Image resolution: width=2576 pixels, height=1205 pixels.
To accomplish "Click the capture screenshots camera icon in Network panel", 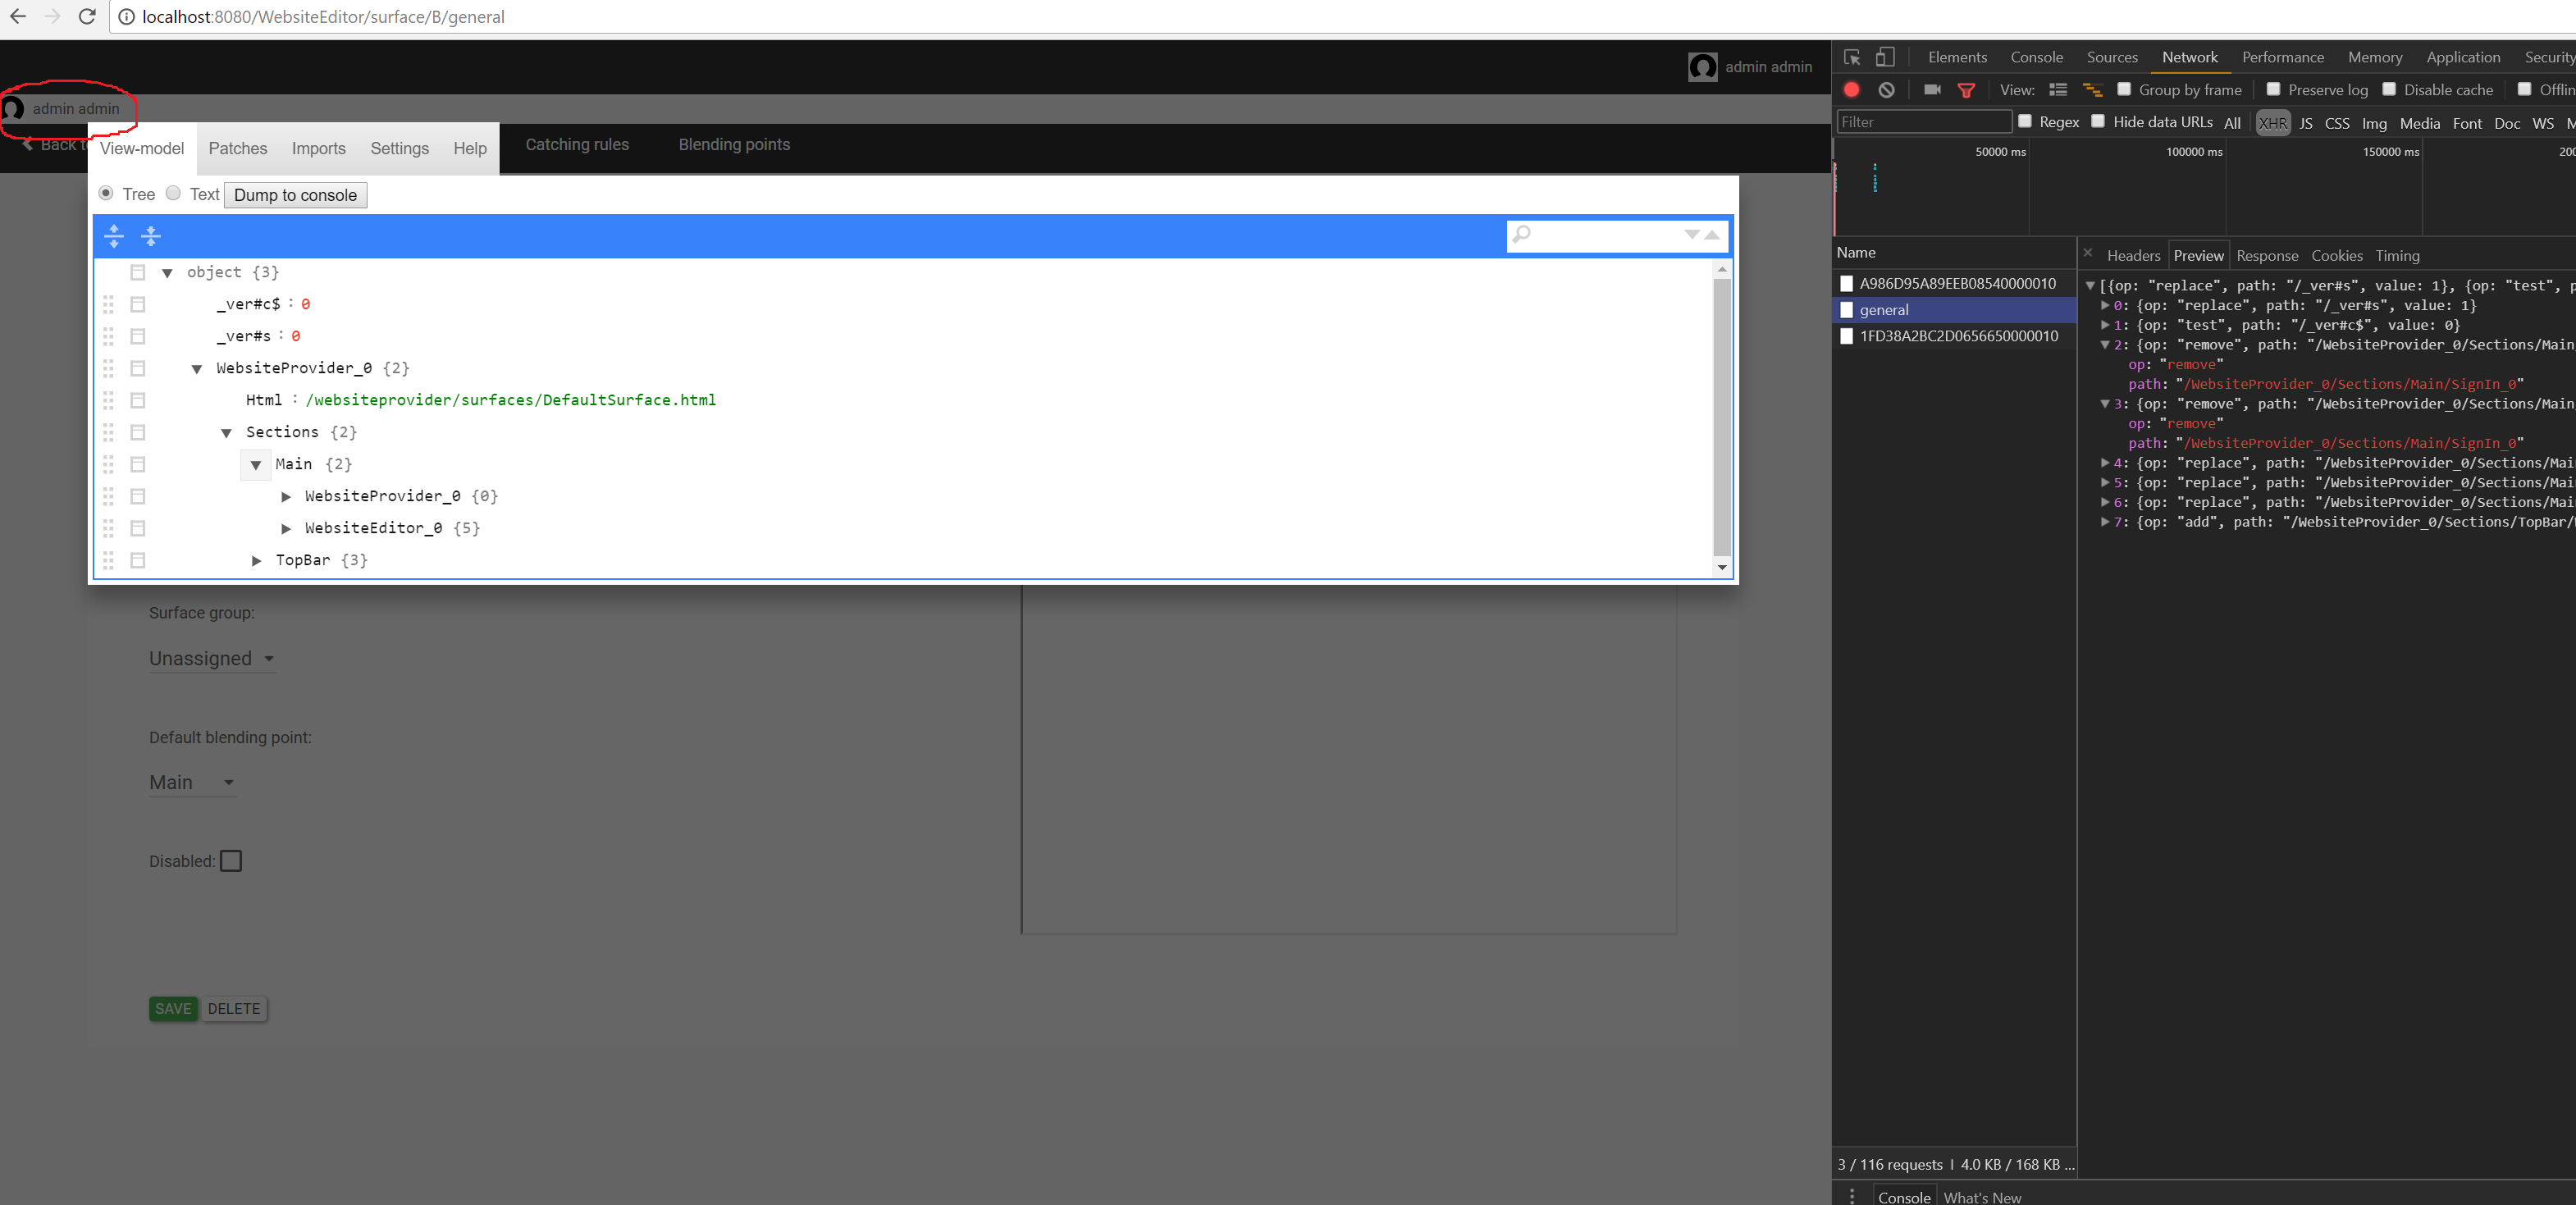I will (1932, 89).
